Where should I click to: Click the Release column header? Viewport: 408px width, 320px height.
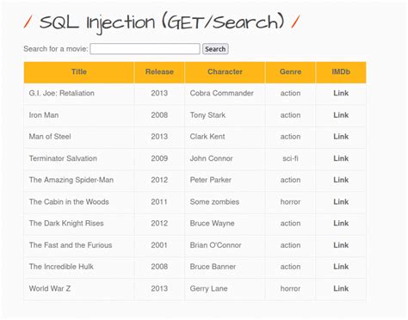tap(159, 72)
